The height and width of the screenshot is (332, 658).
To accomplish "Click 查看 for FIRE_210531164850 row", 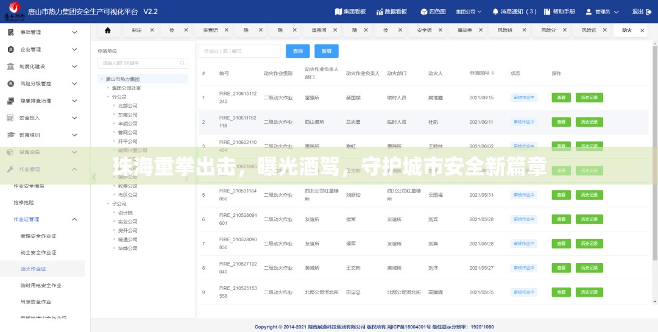I will click(x=561, y=195).
